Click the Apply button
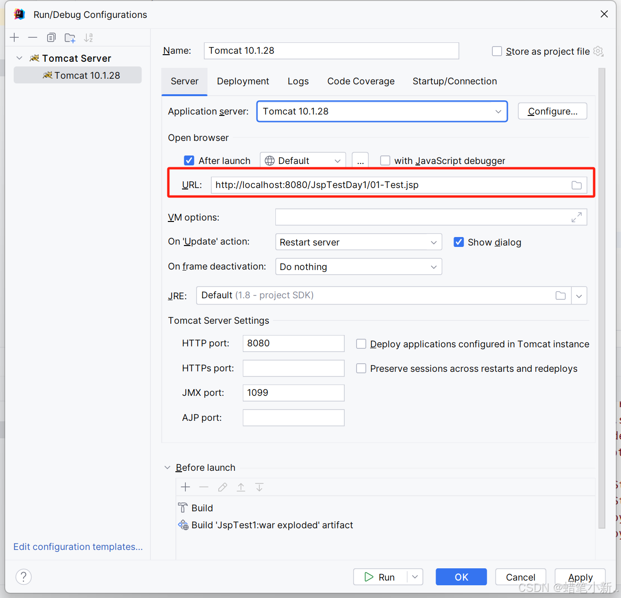Image resolution: width=621 pixels, height=598 pixels. coord(580,577)
